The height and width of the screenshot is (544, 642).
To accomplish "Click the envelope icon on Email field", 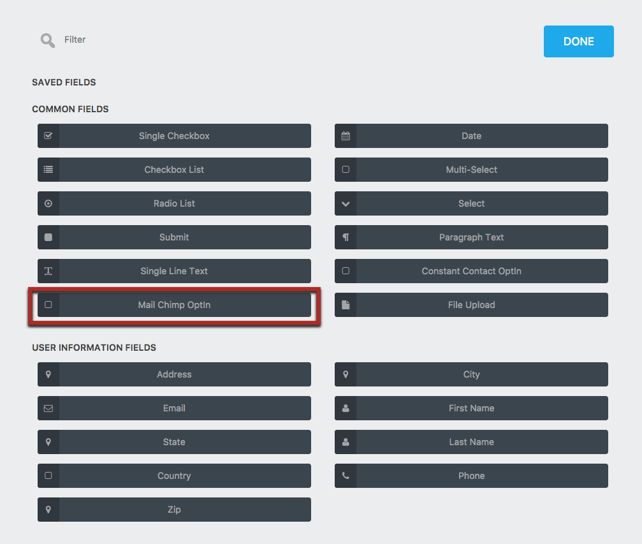I will (x=48, y=408).
